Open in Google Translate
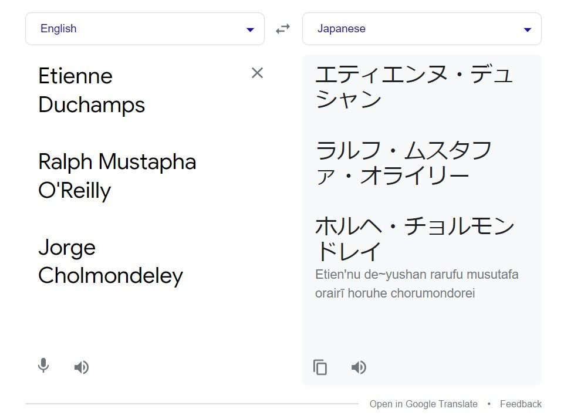 [x=423, y=404]
